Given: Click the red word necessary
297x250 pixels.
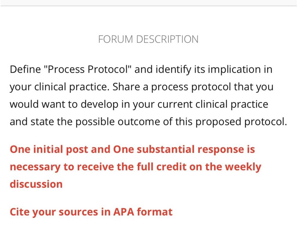Looking at the screenshot, I should 35,167.
